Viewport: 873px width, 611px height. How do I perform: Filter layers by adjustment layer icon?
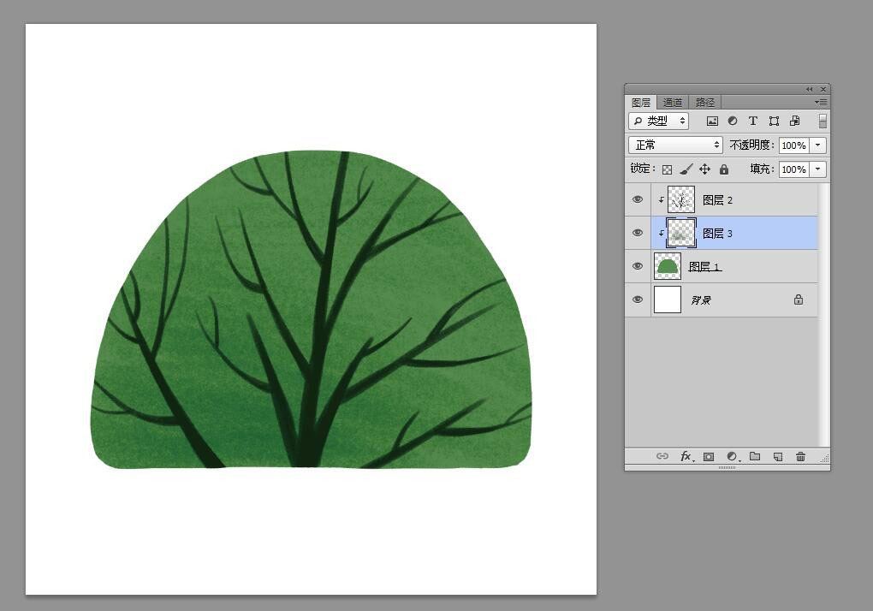tap(733, 121)
